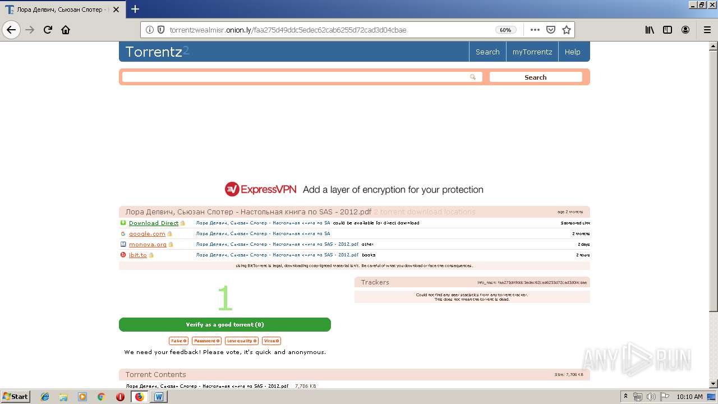Save page to Pocket
The image size is (718, 404).
[x=551, y=30]
